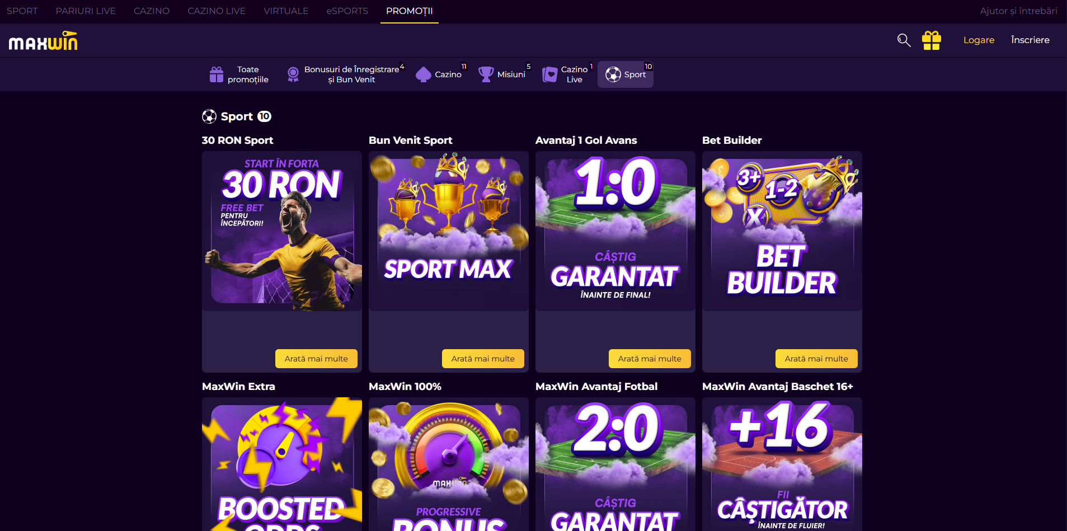Viewport: 1067px width, 531px height.
Task: Open the MaxWin Avantaj Baschet +16 banner
Action: click(x=782, y=464)
